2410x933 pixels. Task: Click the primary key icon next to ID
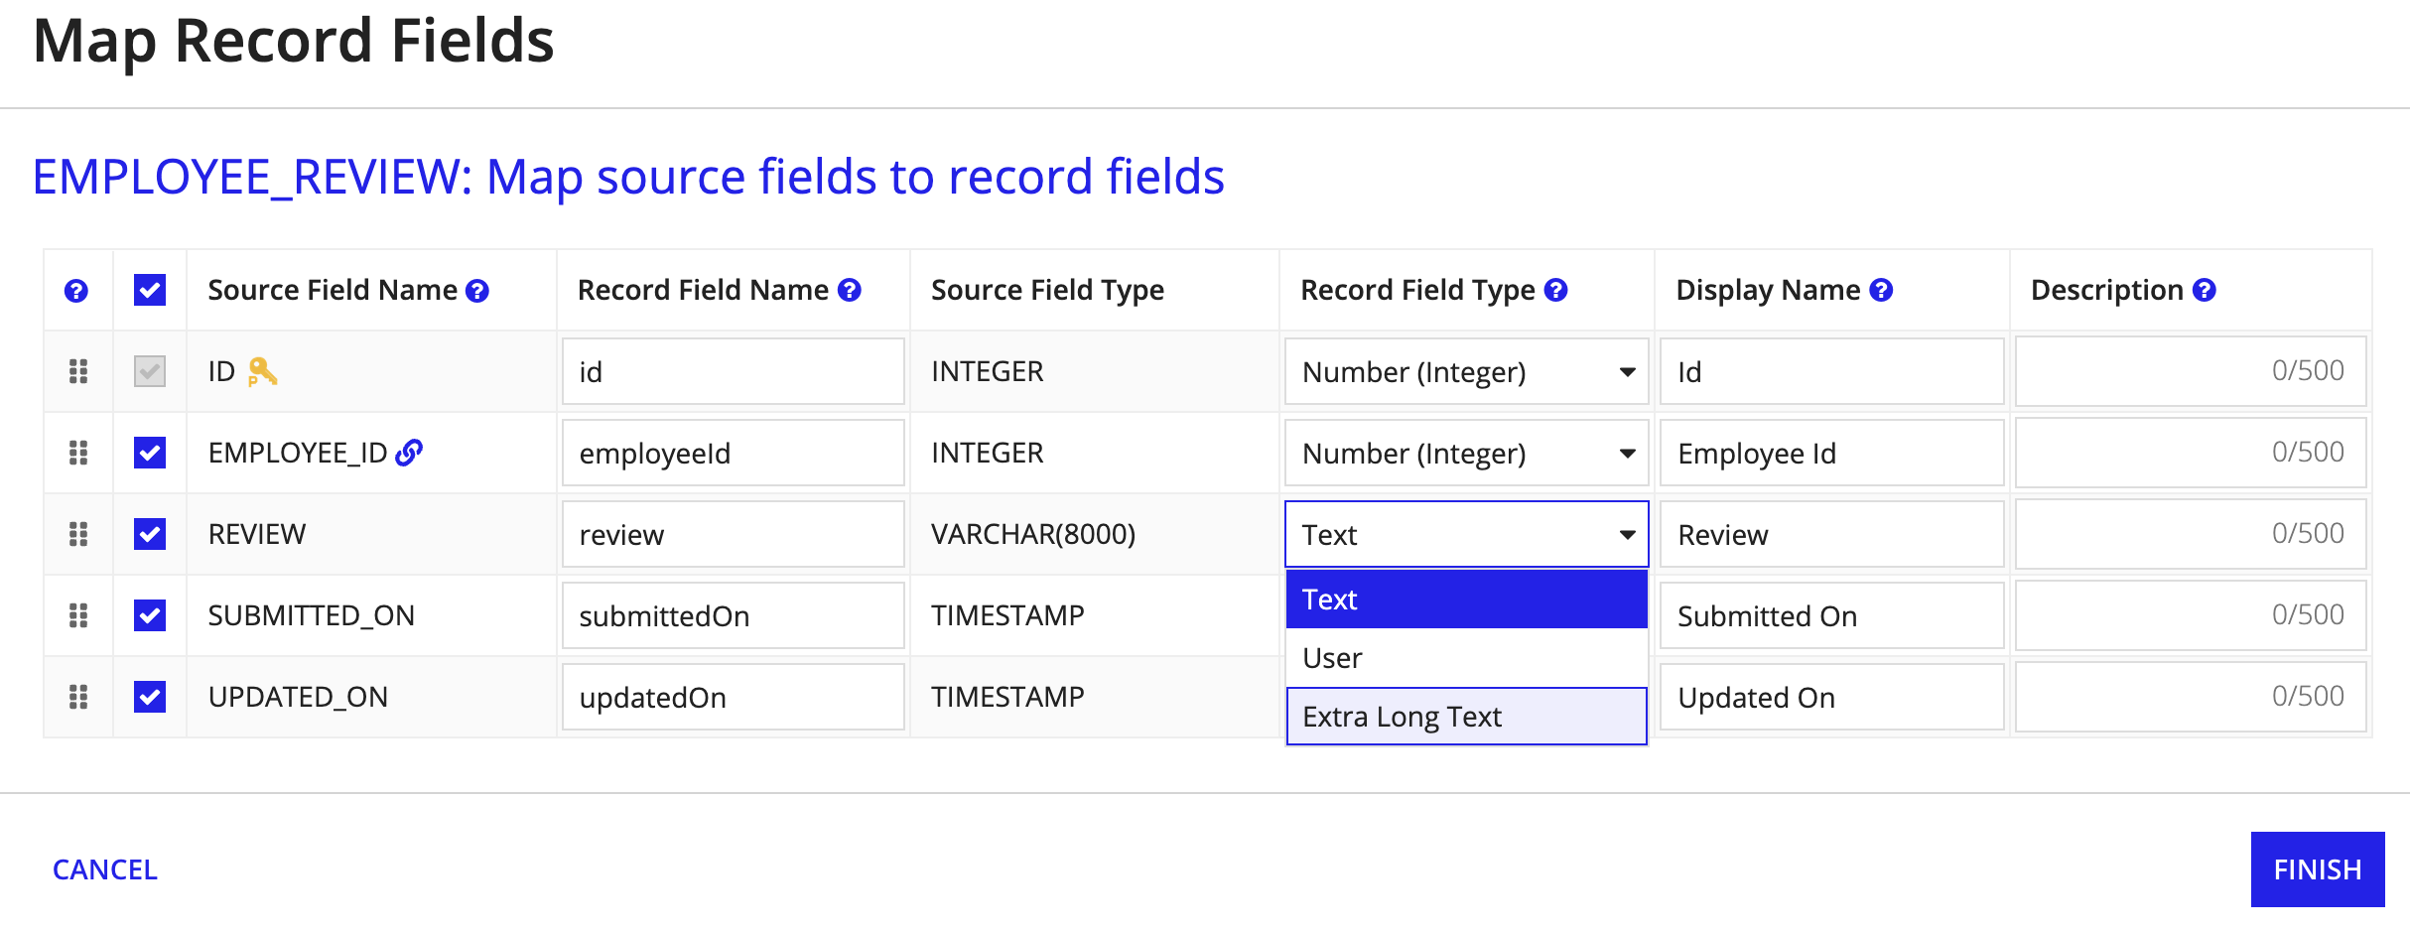(262, 371)
